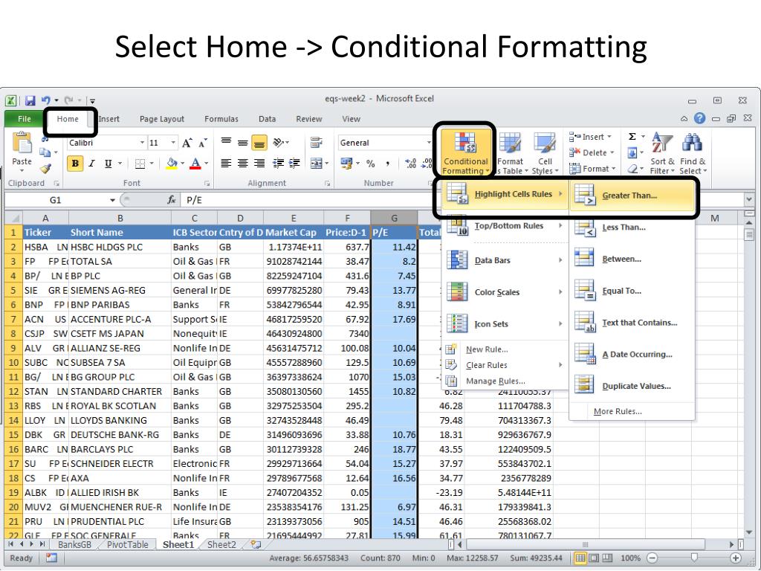Expand the Insert cells dropdown

point(609,137)
